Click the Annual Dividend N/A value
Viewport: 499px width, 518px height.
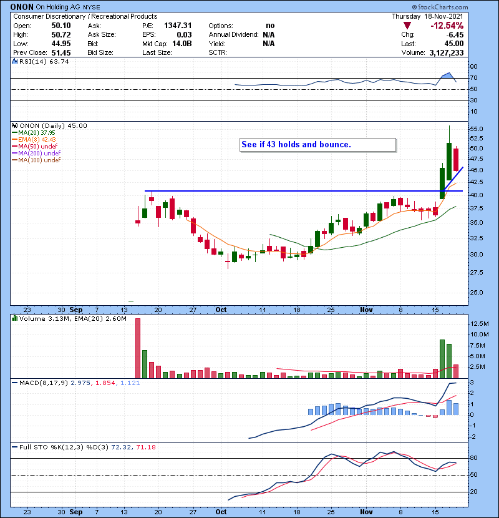point(269,35)
